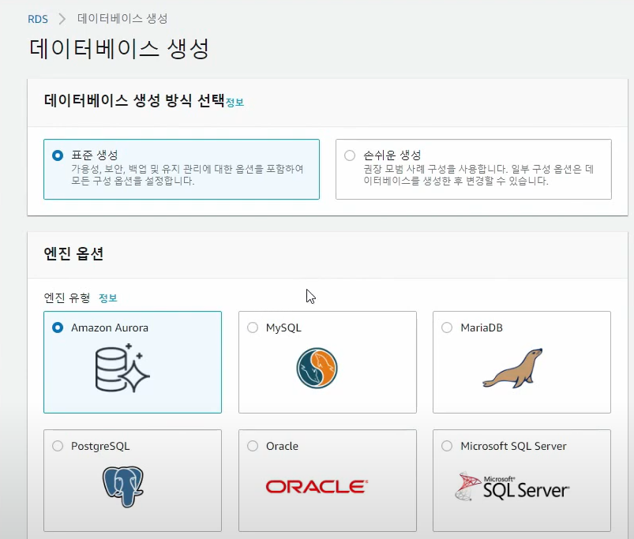The image size is (634, 539).
Task: Choose the Oracle engine radio button
Action: [x=253, y=446]
